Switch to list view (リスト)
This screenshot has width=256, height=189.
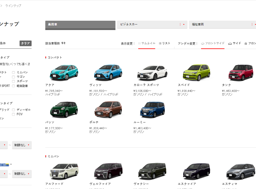tap(165, 43)
